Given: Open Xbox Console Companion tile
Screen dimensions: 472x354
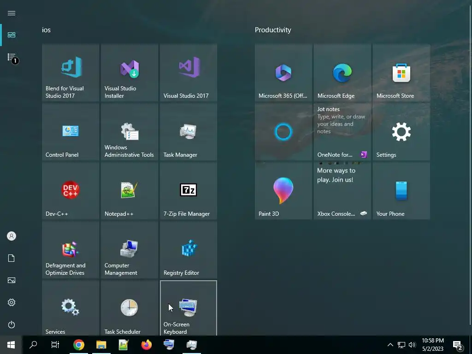Looking at the screenshot, I should coord(342,190).
